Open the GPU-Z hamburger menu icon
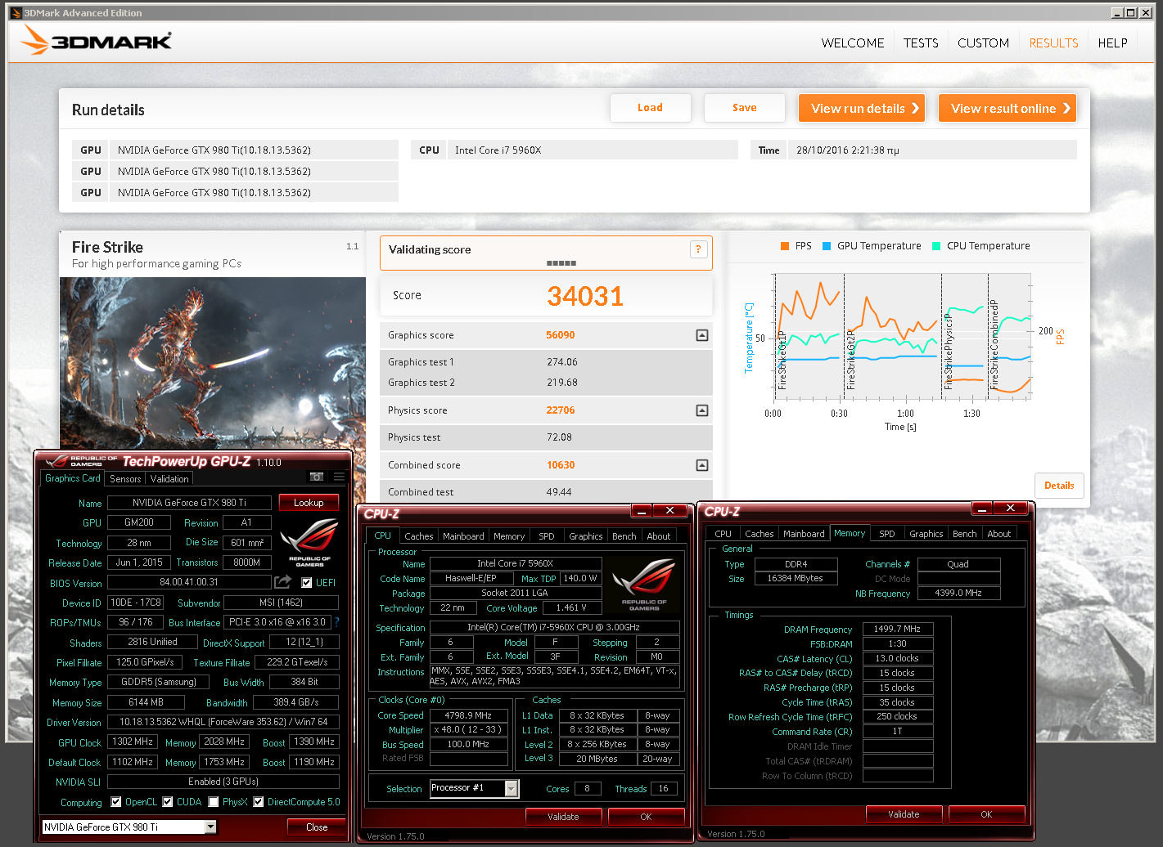Image resolution: width=1163 pixels, height=847 pixels. click(x=339, y=477)
